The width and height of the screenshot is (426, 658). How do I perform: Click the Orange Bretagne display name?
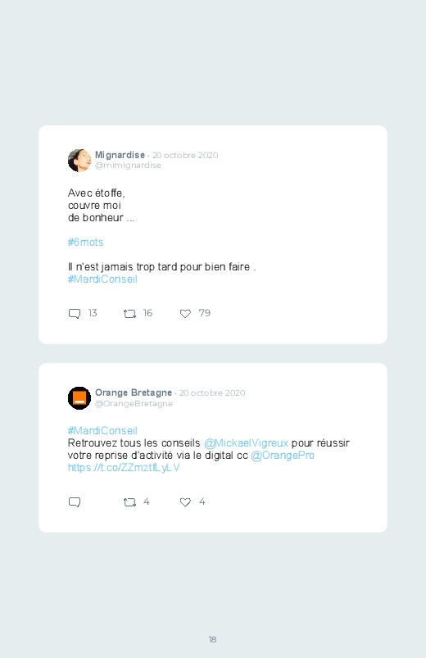point(134,393)
